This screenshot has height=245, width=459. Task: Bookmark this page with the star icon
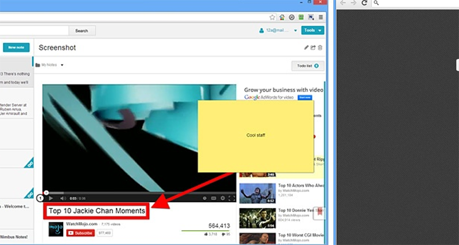[272, 17]
